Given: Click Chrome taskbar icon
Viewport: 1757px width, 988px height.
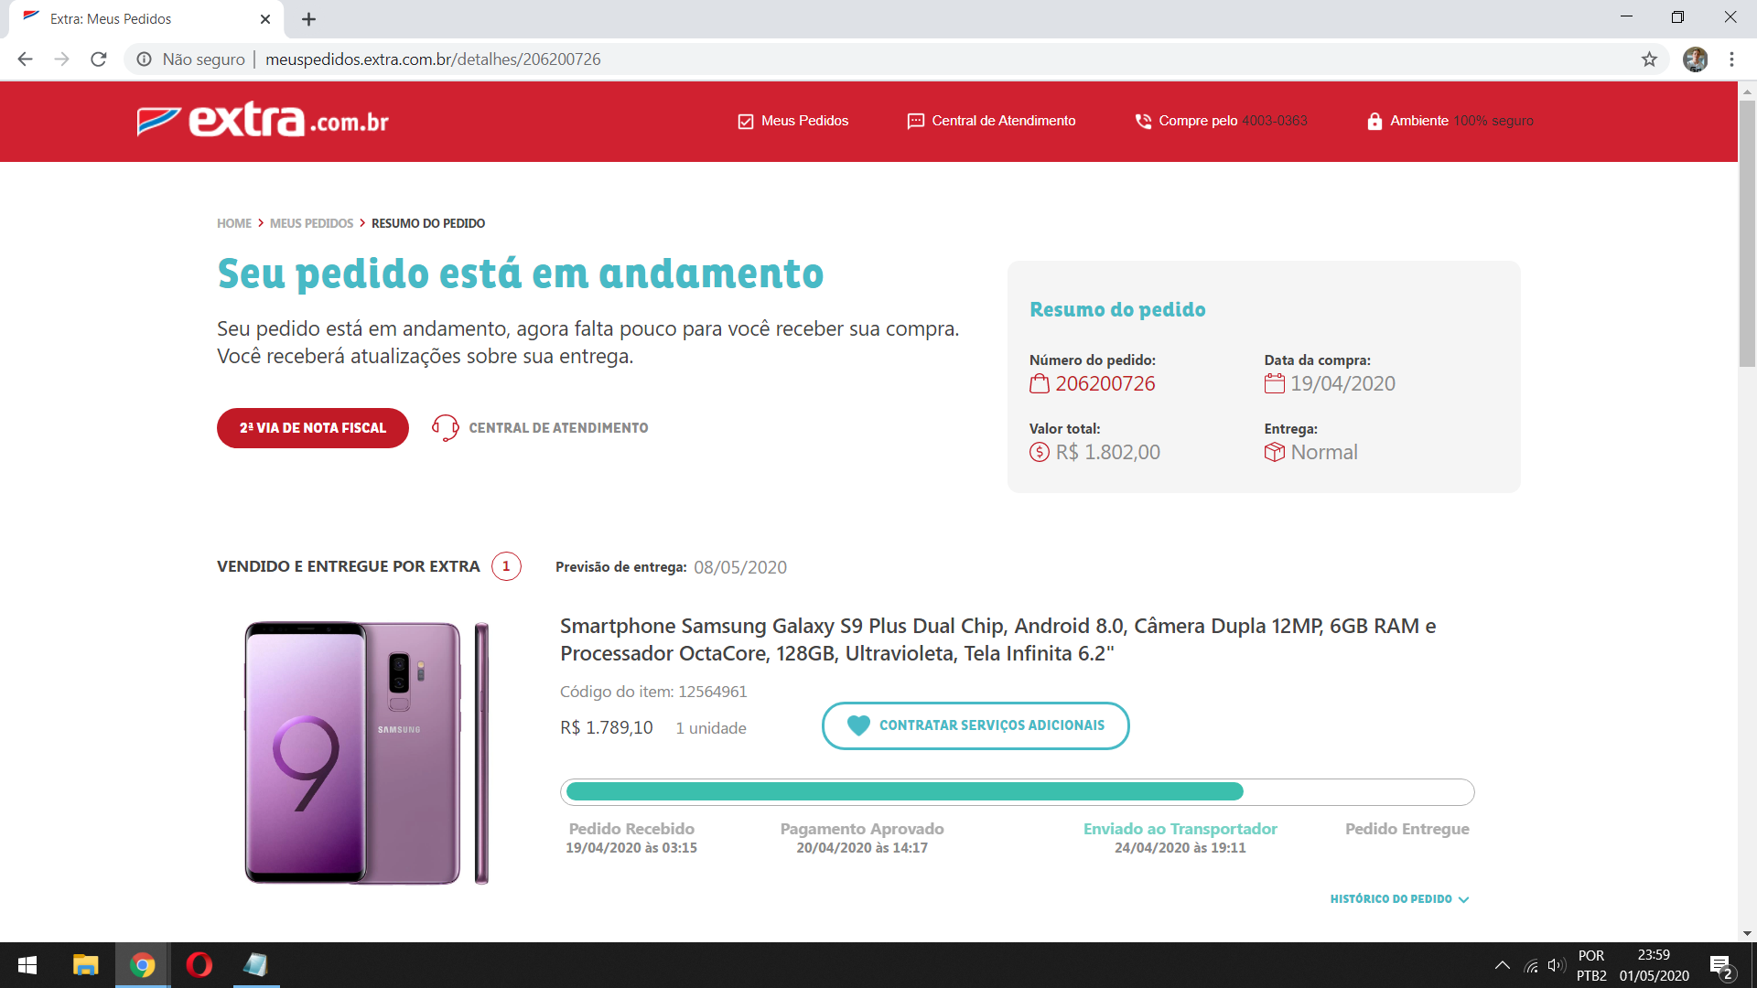Looking at the screenshot, I should coord(142,965).
